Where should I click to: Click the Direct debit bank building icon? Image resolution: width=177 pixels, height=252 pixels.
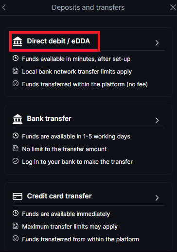tap(18, 41)
